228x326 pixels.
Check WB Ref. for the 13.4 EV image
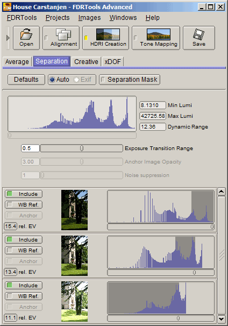(24, 251)
